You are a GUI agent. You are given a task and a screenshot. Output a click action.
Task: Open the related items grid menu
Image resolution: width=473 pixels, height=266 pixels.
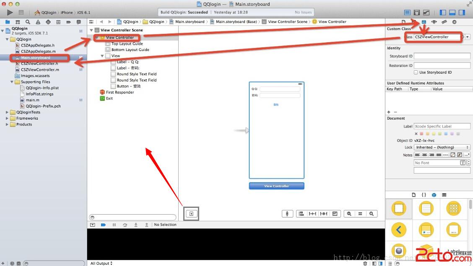[x=91, y=22]
